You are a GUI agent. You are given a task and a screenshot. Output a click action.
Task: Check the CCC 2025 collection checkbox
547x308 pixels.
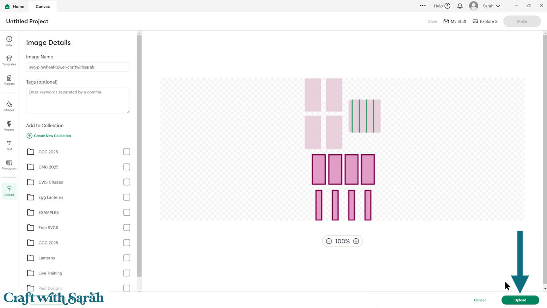(x=127, y=152)
